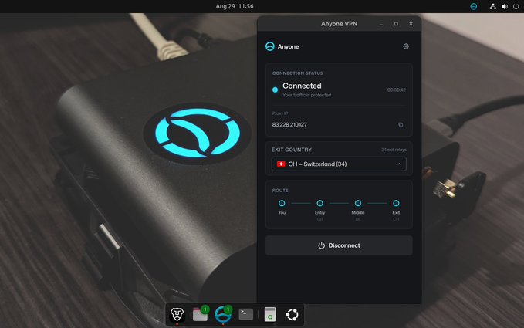Click the Anyone logo in the app header
The image size is (524, 328).
click(x=269, y=46)
